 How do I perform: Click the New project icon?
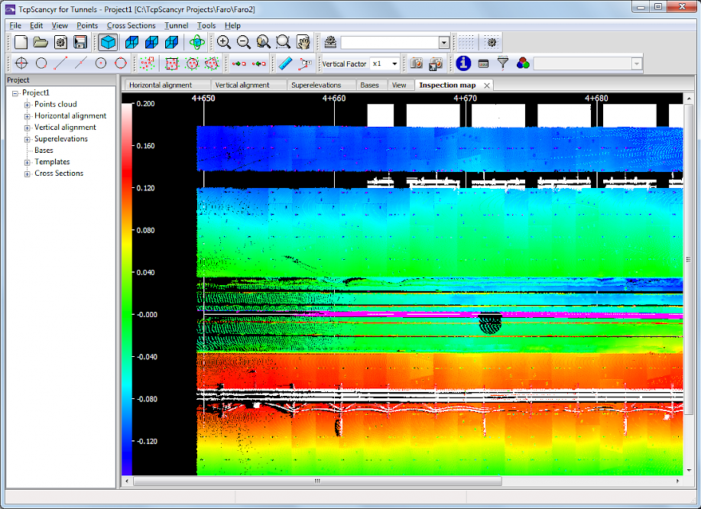[21, 42]
